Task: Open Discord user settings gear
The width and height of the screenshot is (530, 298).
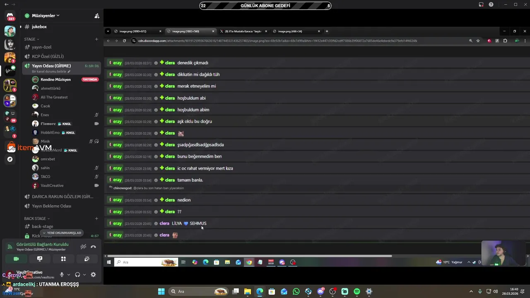Action: tap(93, 274)
